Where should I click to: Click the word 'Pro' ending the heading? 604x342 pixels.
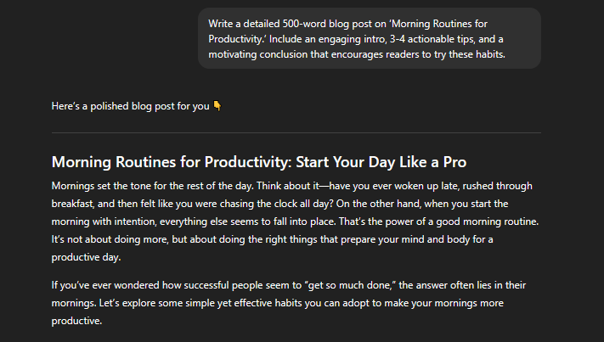click(454, 162)
